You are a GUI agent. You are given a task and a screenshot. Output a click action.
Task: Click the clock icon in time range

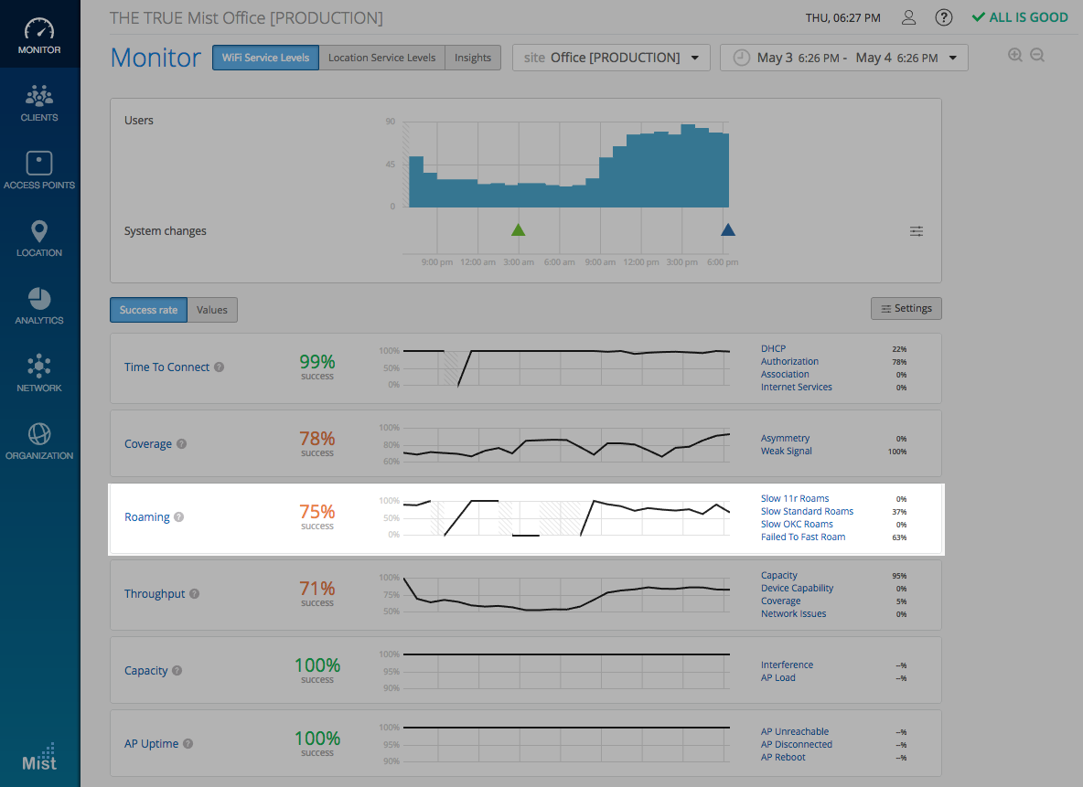(741, 58)
